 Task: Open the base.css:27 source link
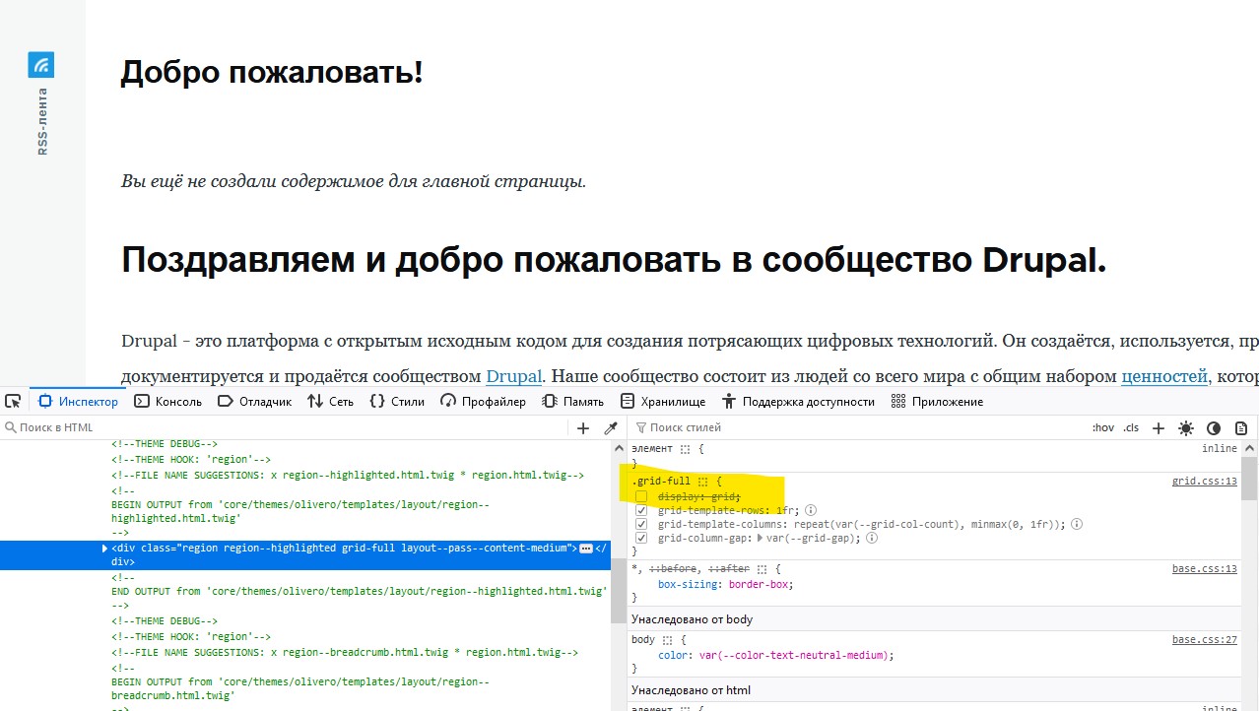[1204, 640]
